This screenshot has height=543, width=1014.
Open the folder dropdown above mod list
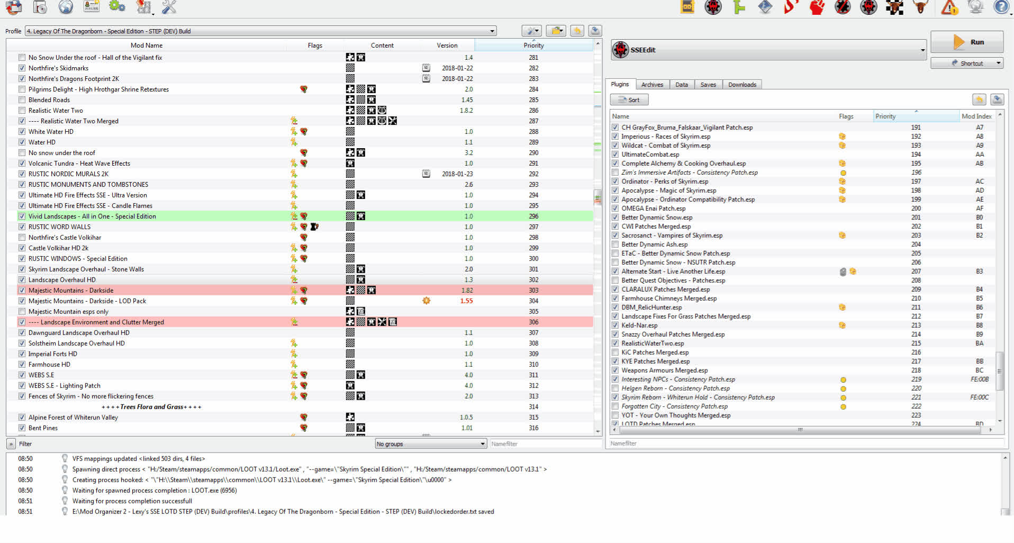pos(556,31)
